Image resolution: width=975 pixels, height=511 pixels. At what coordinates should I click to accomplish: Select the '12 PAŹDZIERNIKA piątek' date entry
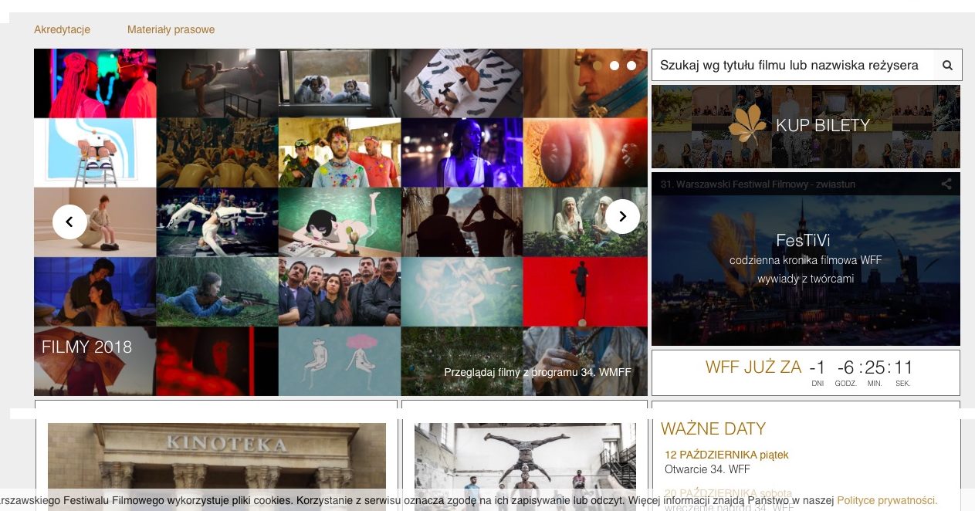pos(726,455)
